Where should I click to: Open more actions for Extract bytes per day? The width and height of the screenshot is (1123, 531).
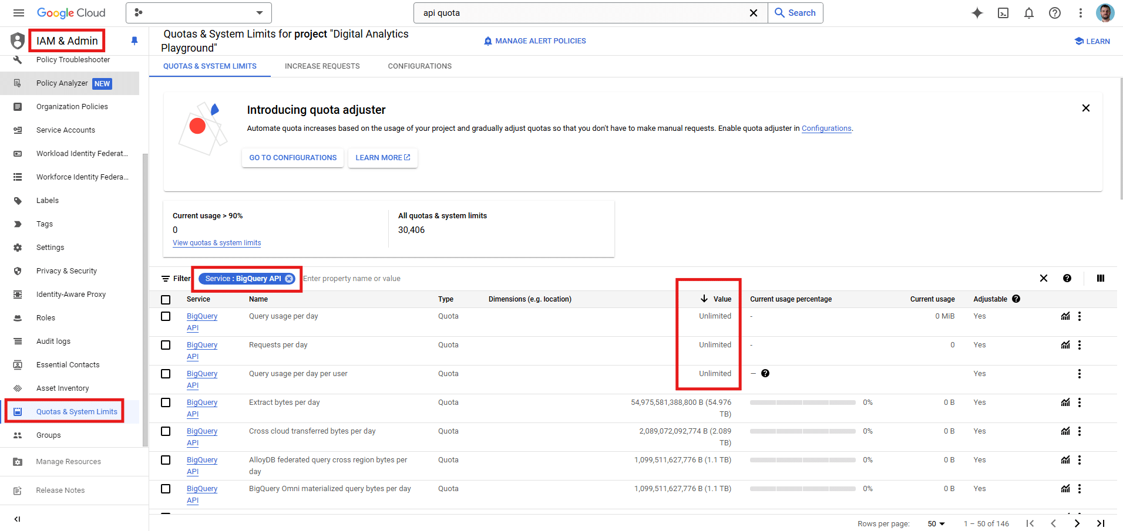[1080, 403]
